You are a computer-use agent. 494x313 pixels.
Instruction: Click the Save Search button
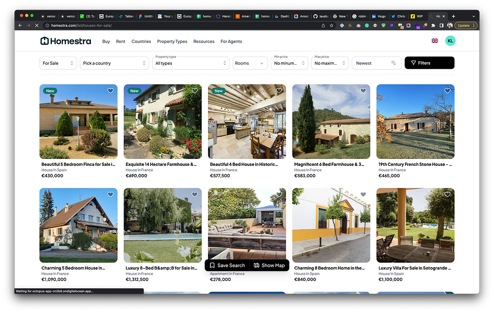coord(227,266)
